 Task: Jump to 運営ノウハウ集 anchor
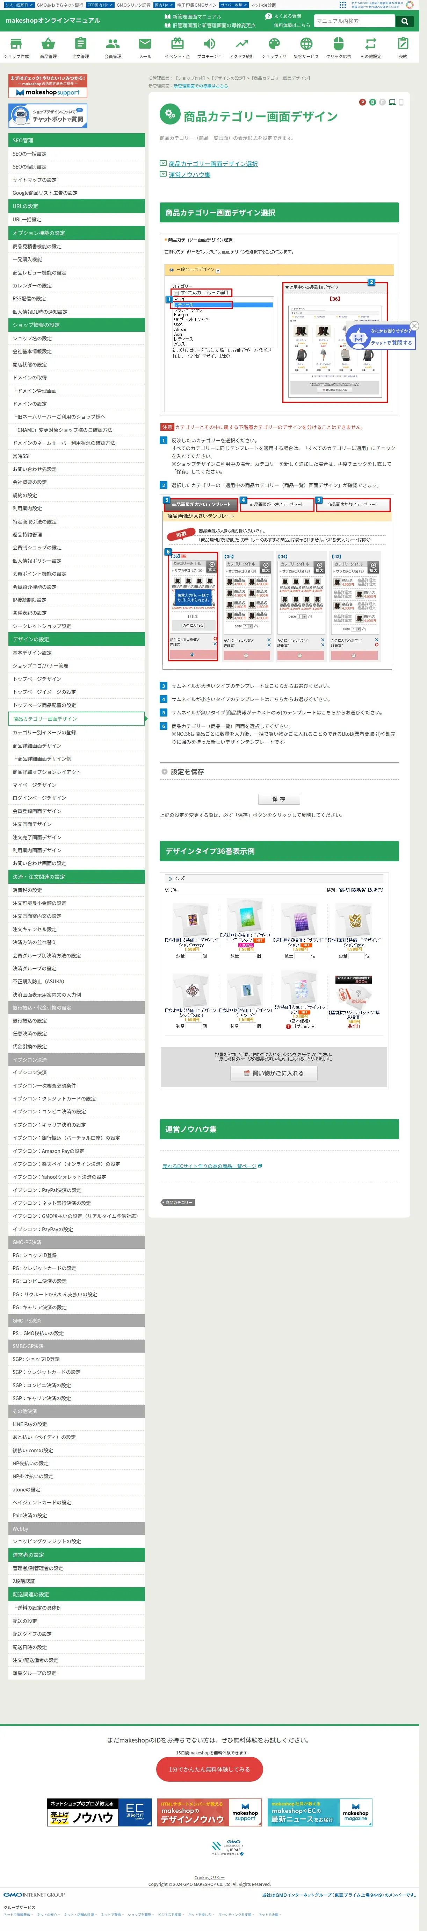tap(189, 174)
